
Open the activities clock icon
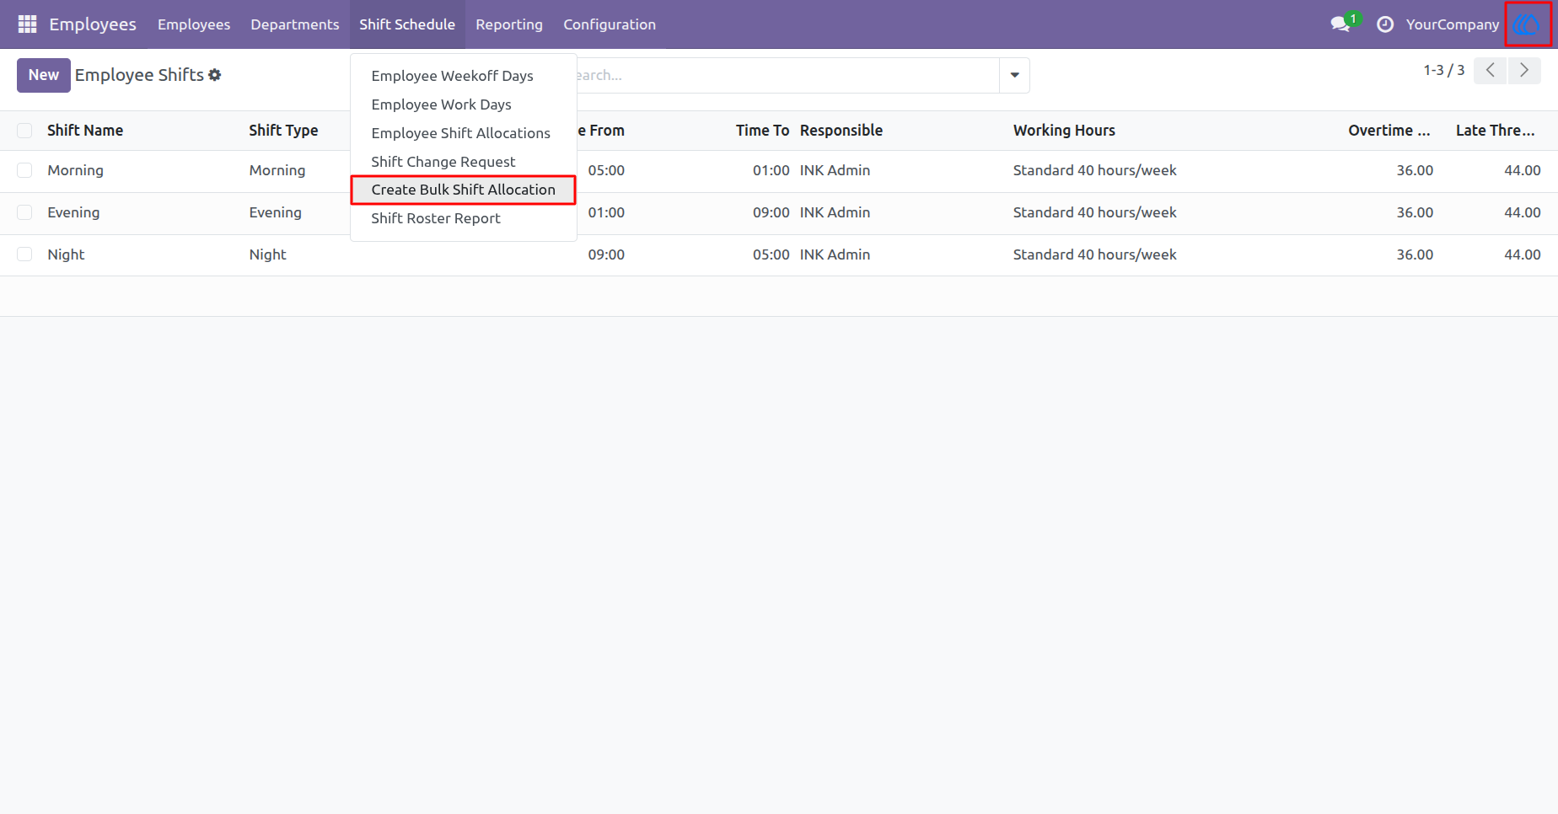(x=1385, y=24)
